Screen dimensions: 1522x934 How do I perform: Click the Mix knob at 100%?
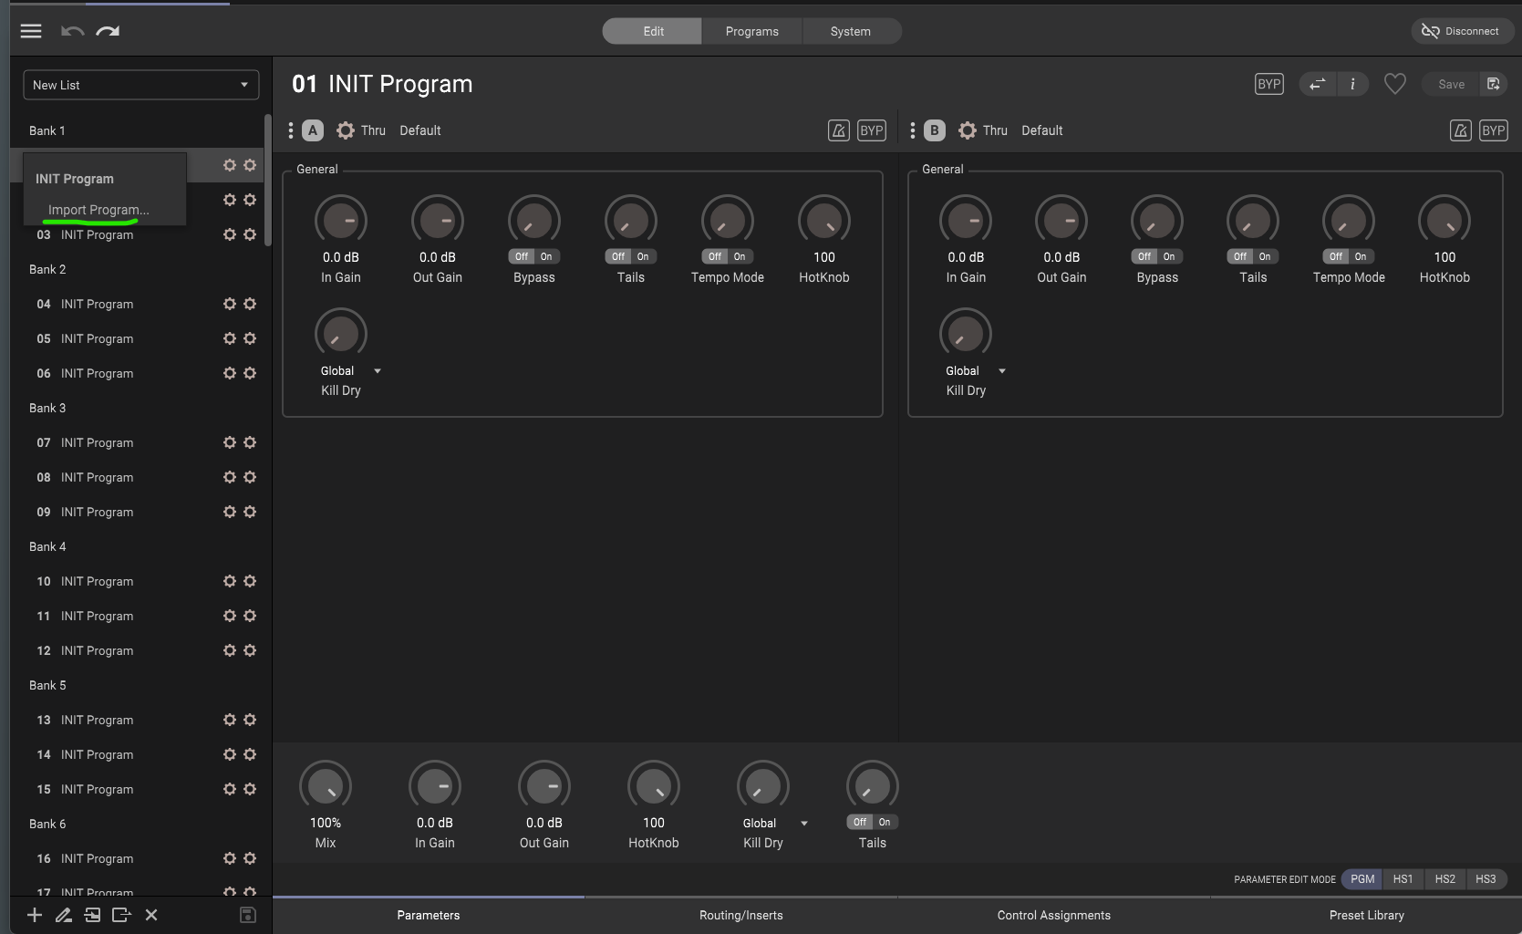[x=326, y=785]
